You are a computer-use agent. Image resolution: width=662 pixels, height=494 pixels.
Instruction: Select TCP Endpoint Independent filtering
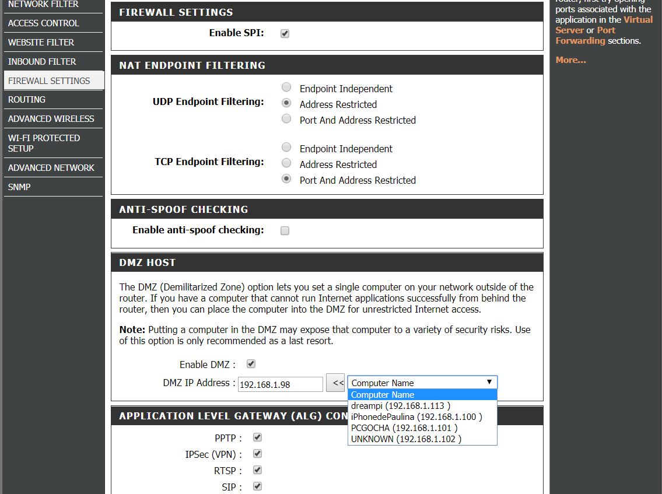(x=286, y=147)
